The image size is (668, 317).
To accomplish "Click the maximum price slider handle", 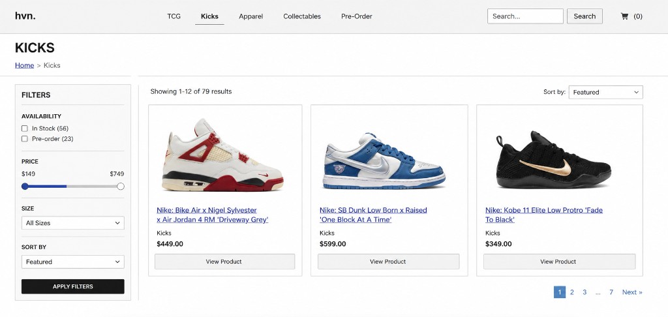I will pyautogui.click(x=121, y=186).
